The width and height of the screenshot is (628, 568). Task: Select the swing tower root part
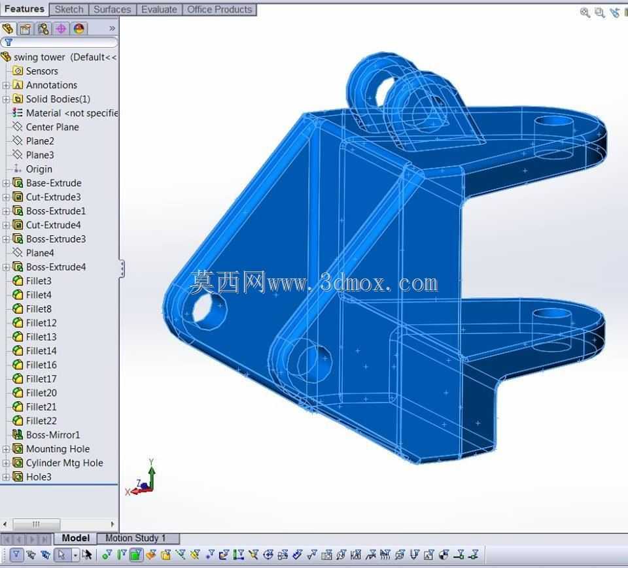tap(60, 58)
